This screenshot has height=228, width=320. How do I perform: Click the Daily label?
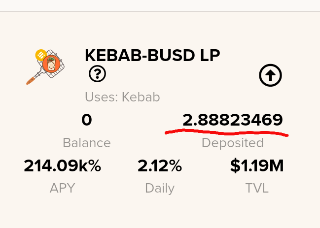coord(160,188)
